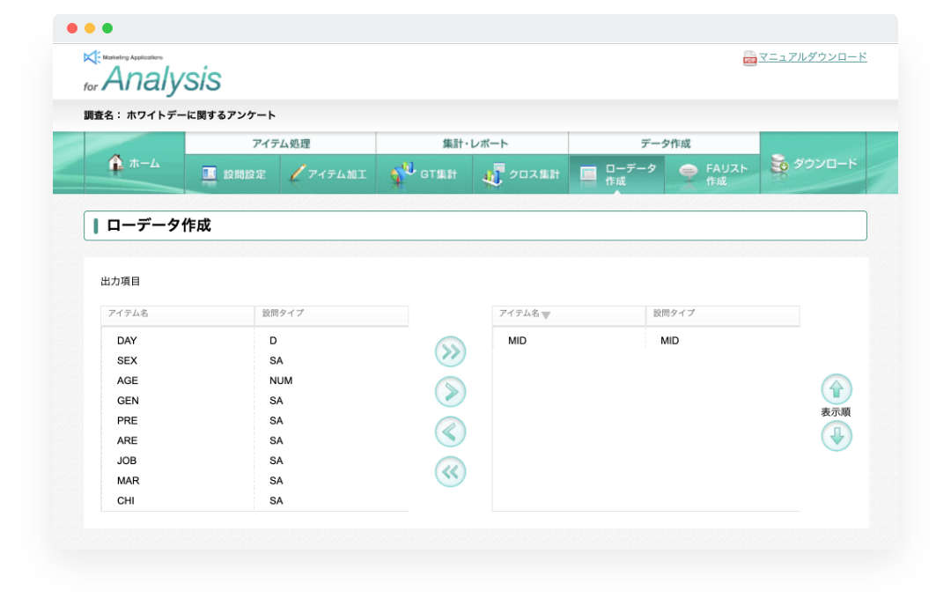Select the SEX row in left list

click(128, 360)
